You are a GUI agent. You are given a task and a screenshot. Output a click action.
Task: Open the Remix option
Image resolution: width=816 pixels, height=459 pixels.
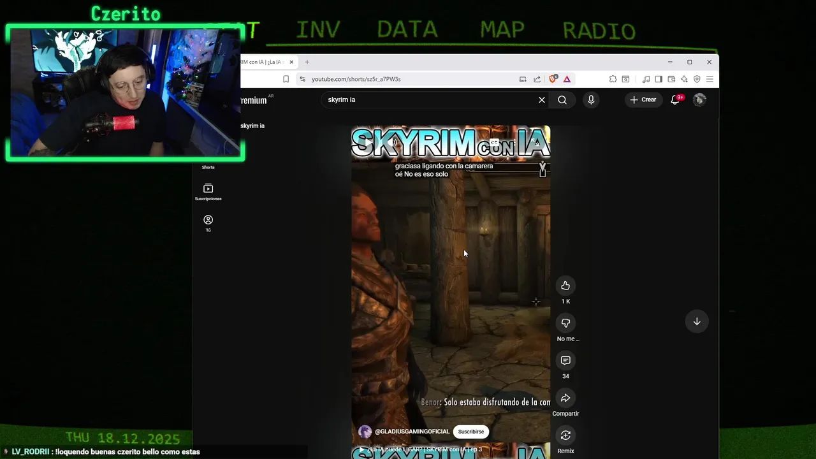pyautogui.click(x=565, y=435)
